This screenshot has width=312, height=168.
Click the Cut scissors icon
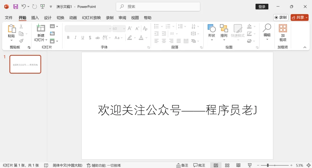pyautogui.click(x=21, y=26)
